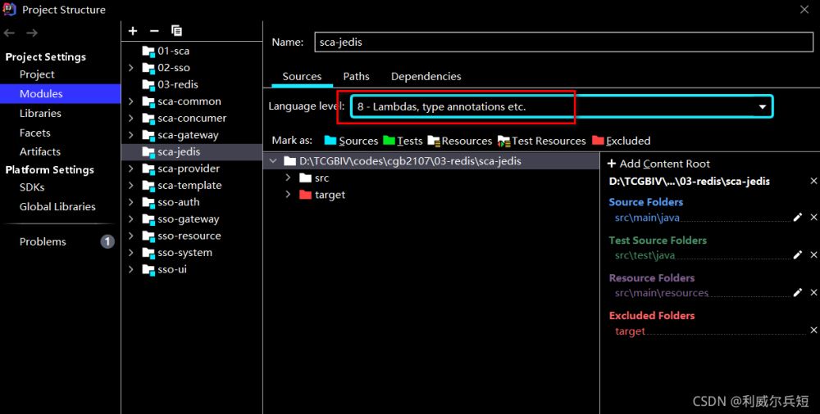
Task: Expand the sca-template module node
Action: 131,186
